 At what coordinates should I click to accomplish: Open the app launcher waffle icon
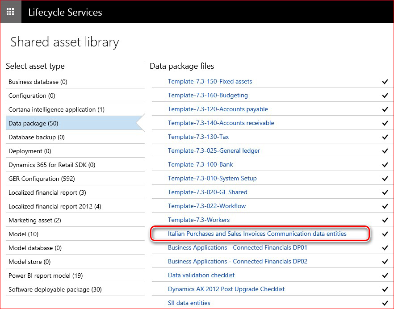point(10,12)
